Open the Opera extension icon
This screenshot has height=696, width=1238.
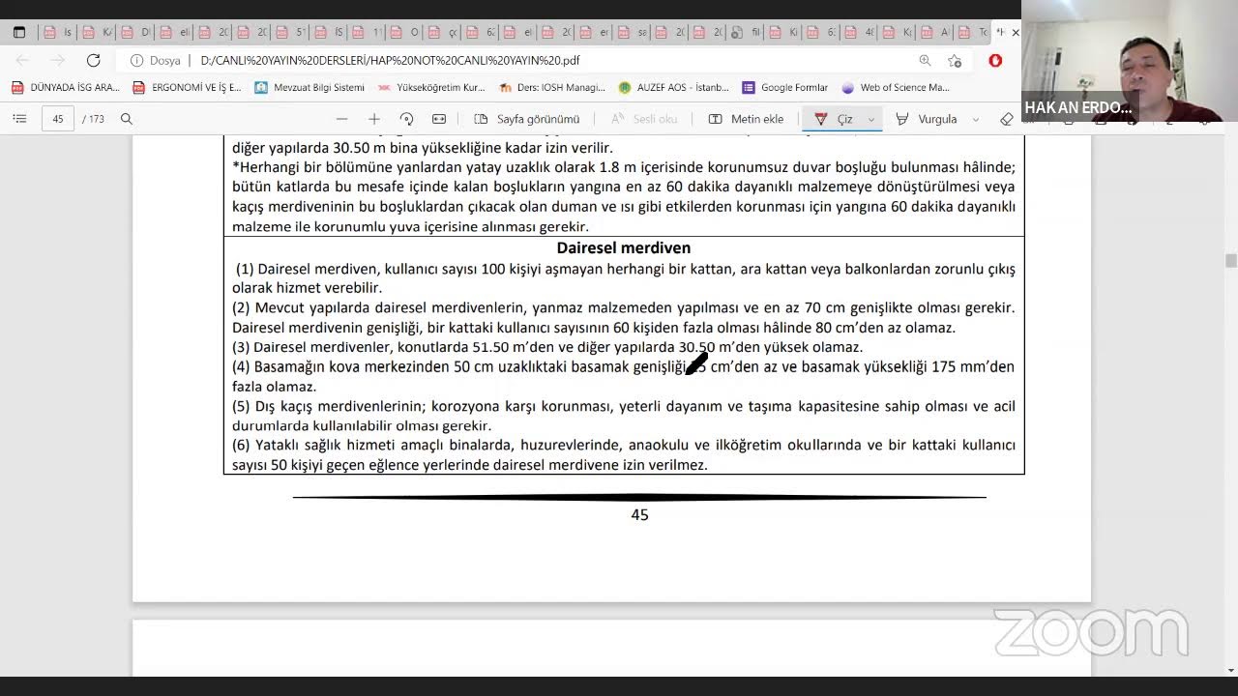point(995,60)
